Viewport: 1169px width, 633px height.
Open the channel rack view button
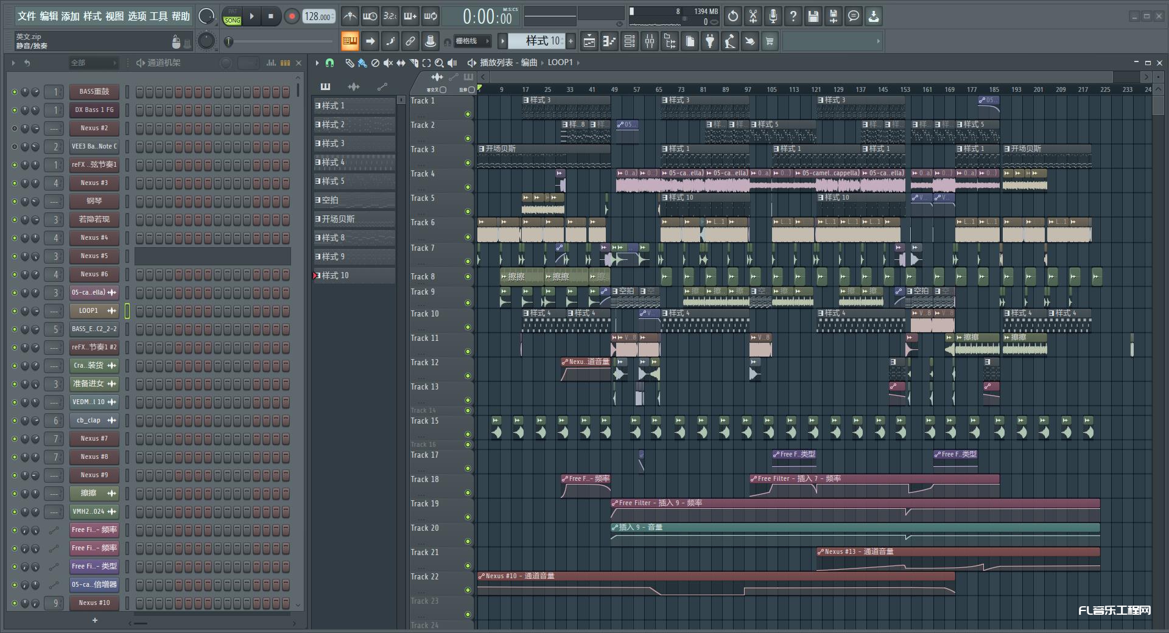[630, 41]
